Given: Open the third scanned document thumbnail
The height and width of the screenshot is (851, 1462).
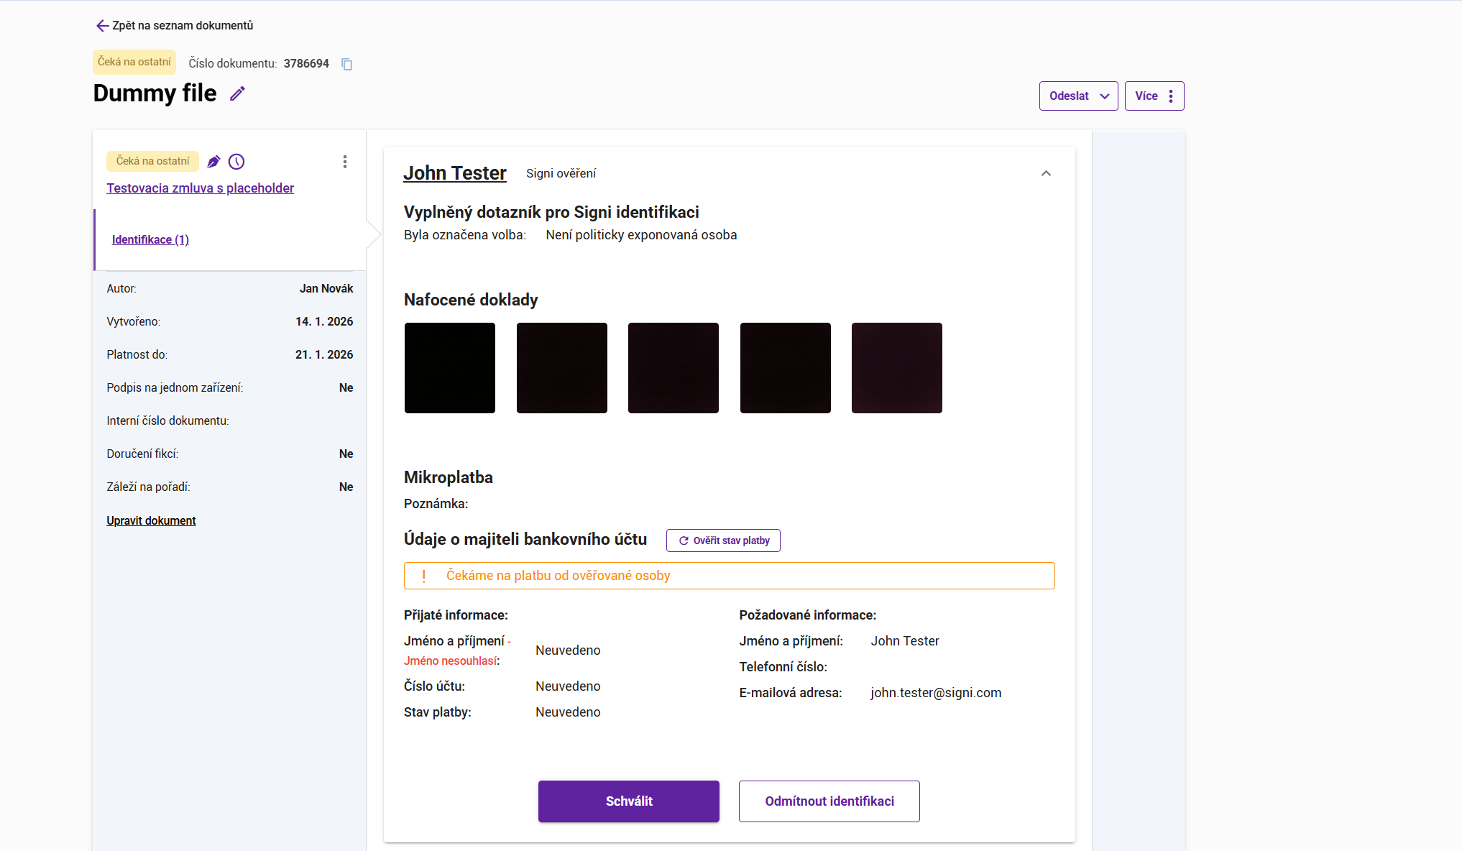Looking at the screenshot, I should pos(673,368).
